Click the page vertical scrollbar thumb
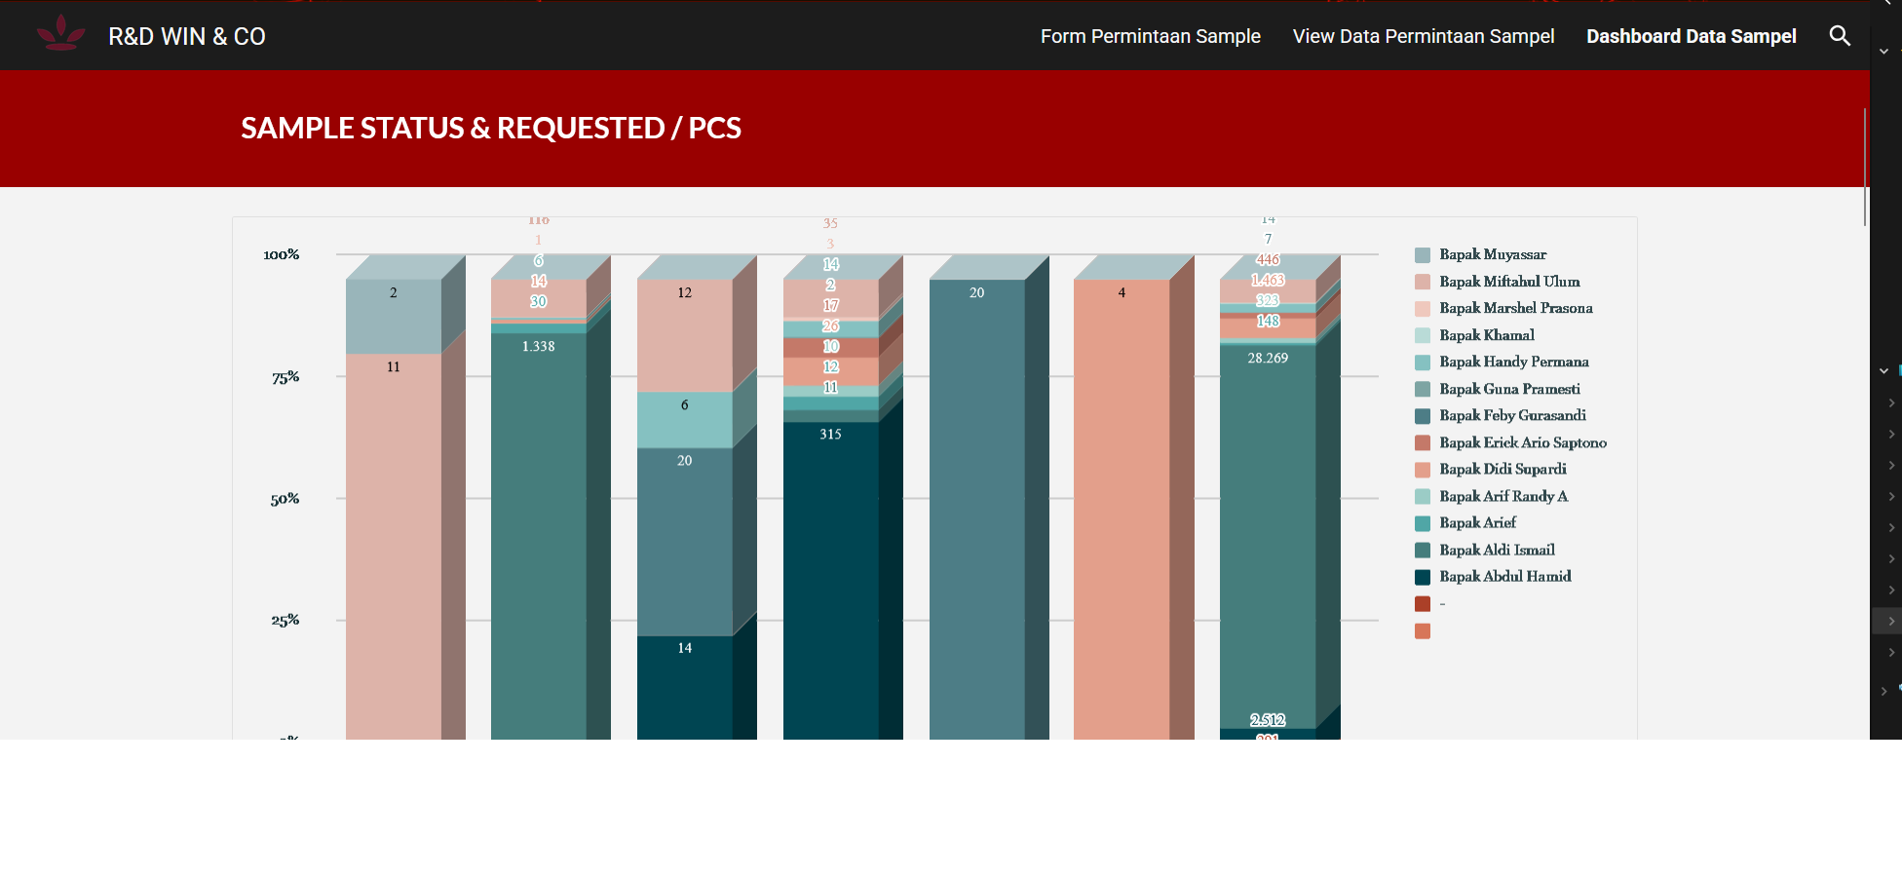The height and width of the screenshot is (879, 1902). pos(1865,166)
